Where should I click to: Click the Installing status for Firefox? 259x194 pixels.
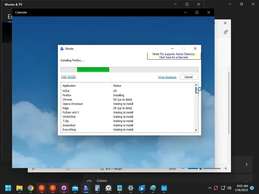pyautogui.click(x=118, y=95)
